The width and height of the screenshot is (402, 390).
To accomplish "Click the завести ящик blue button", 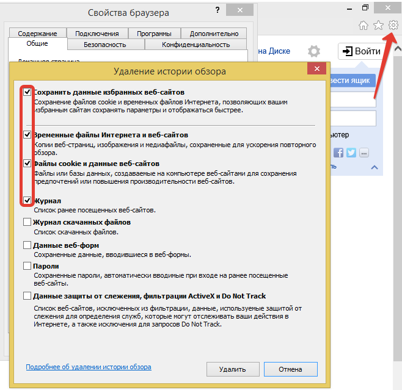I will click(353, 81).
